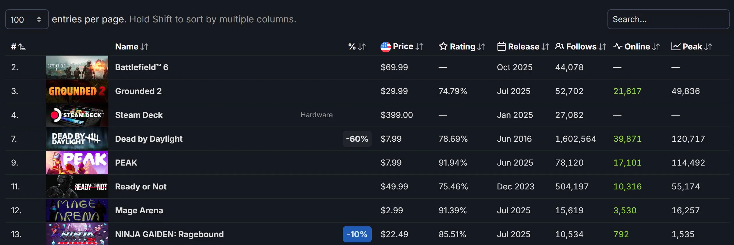
Task: Click the US flag price currency icon
Action: coord(385,47)
